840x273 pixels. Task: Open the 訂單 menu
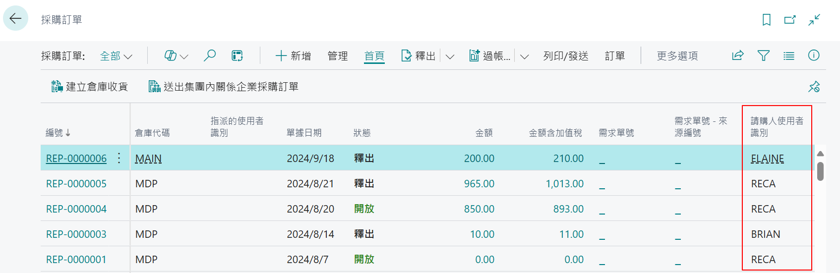tap(615, 56)
